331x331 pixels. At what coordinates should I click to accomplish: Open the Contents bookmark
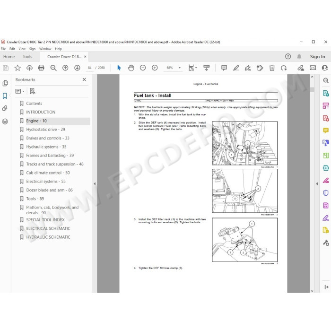pyautogui.click(x=34, y=104)
